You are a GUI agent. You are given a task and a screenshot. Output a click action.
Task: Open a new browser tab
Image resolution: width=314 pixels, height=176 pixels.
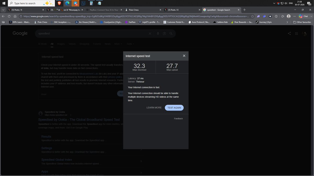coord(244,10)
